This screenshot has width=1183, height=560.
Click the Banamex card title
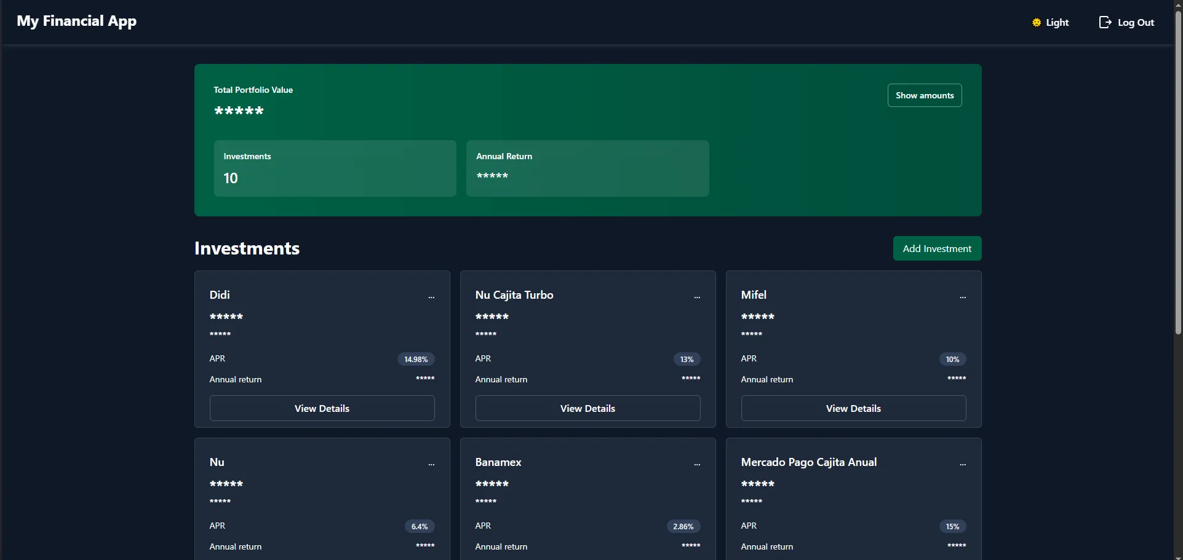[498, 462]
